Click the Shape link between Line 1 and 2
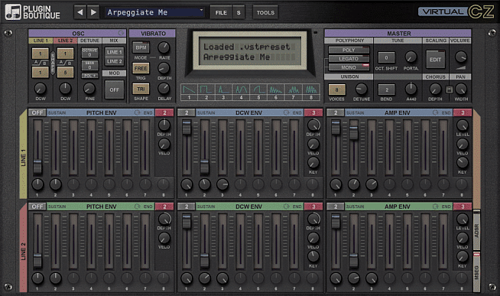Screen dimensions: 500x296 pos(53,63)
